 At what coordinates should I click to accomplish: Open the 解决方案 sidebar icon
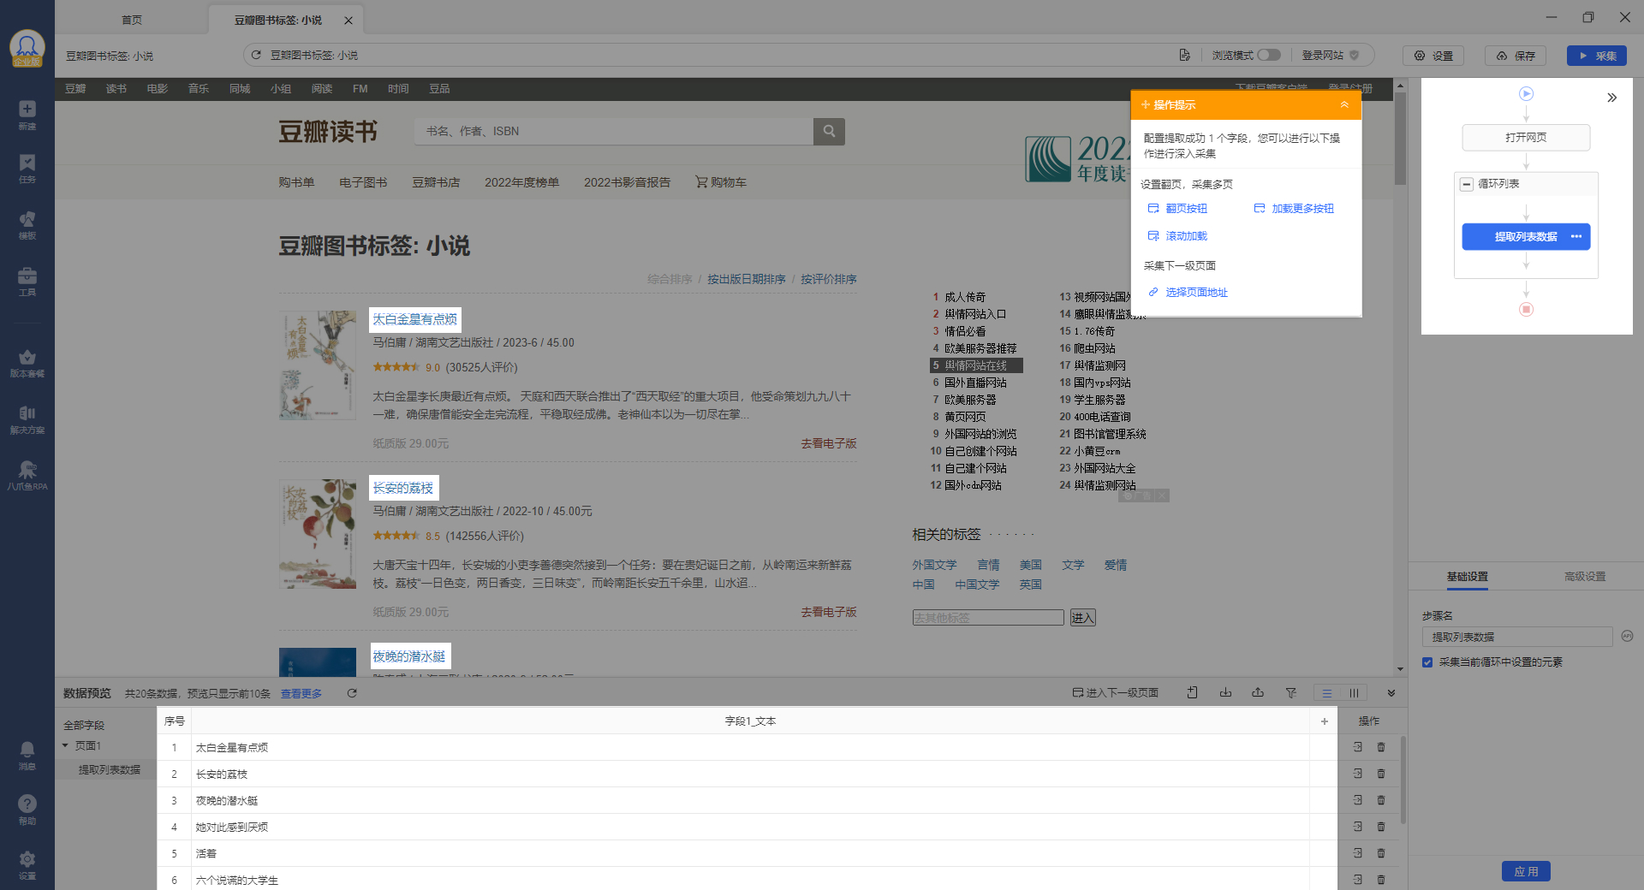tap(27, 419)
